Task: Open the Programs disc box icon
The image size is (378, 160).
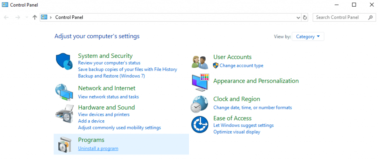Action: click(65, 145)
